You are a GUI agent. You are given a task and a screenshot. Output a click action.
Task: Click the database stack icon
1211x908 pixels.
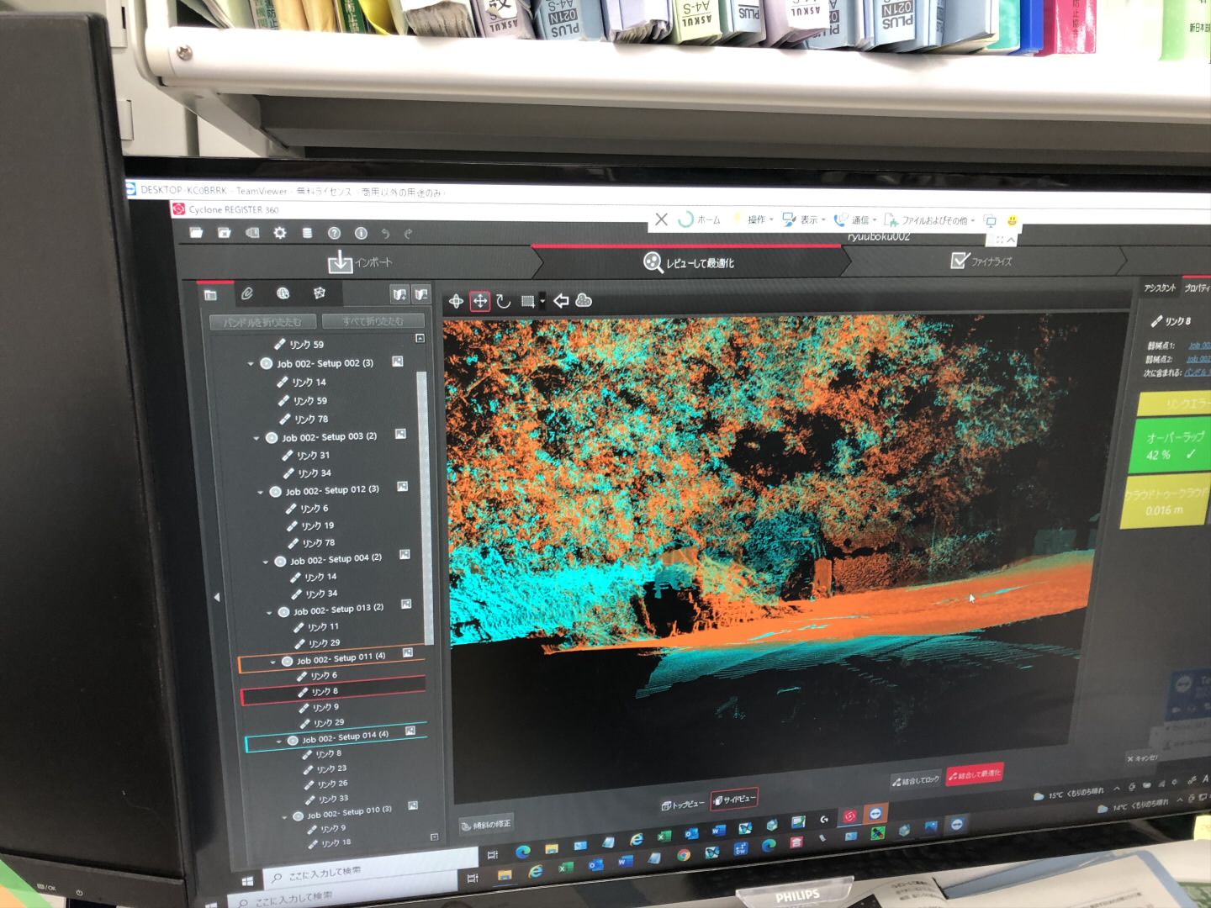point(307,233)
